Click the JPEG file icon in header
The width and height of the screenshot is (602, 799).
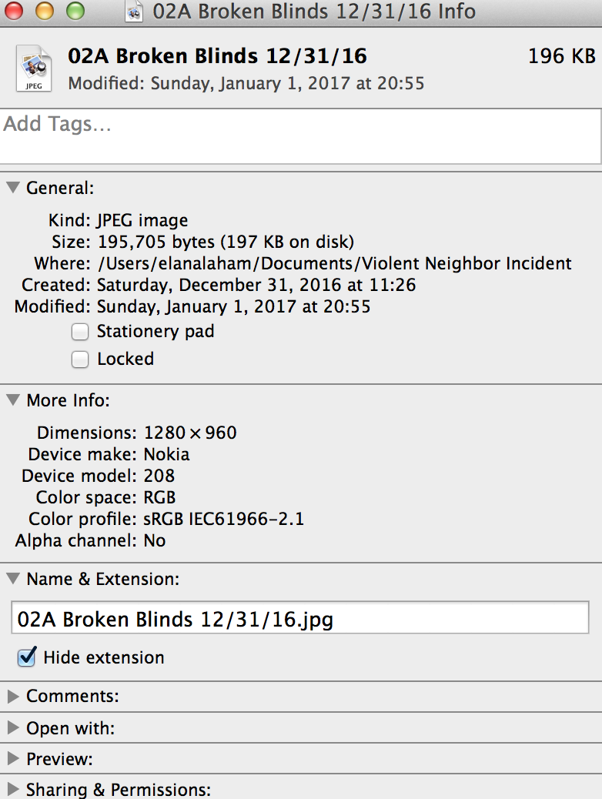[34, 69]
